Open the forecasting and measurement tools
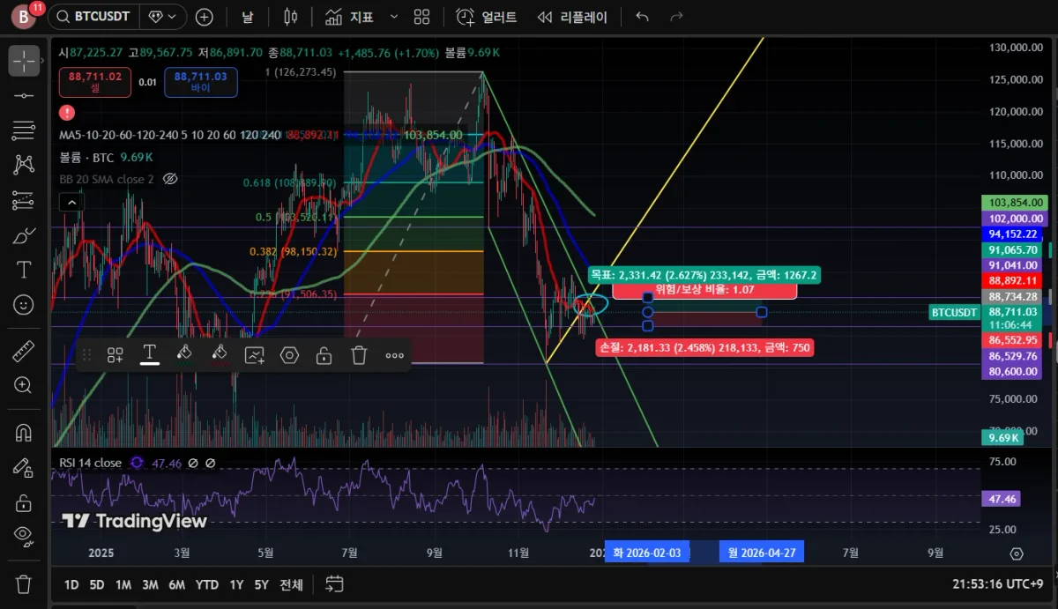 [24, 200]
